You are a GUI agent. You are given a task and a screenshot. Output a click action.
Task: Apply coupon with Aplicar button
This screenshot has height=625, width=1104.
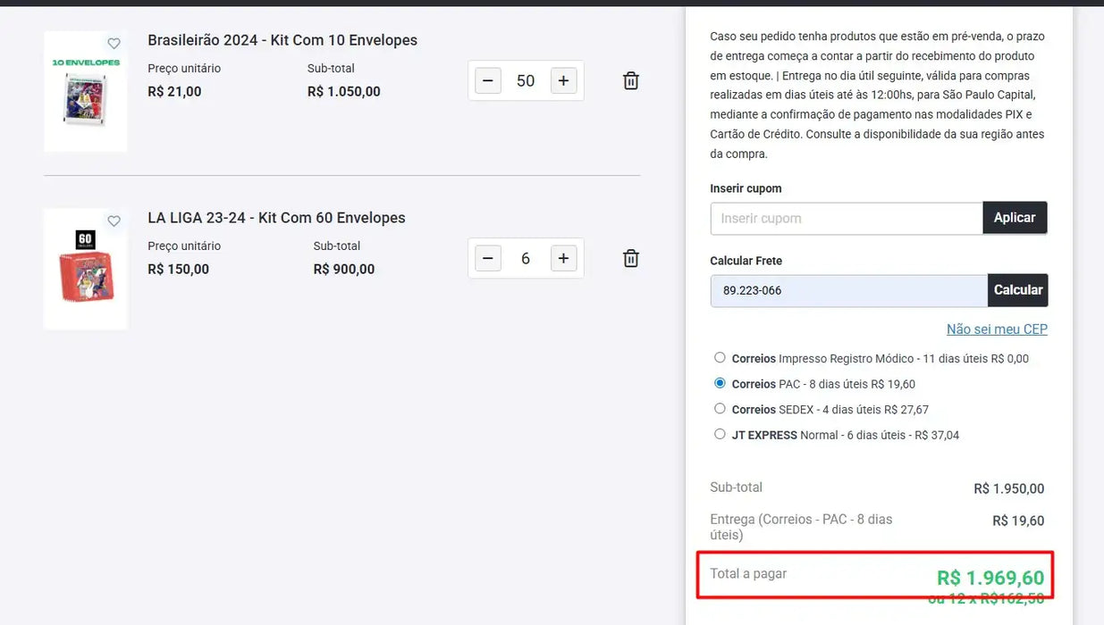(1015, 217)
